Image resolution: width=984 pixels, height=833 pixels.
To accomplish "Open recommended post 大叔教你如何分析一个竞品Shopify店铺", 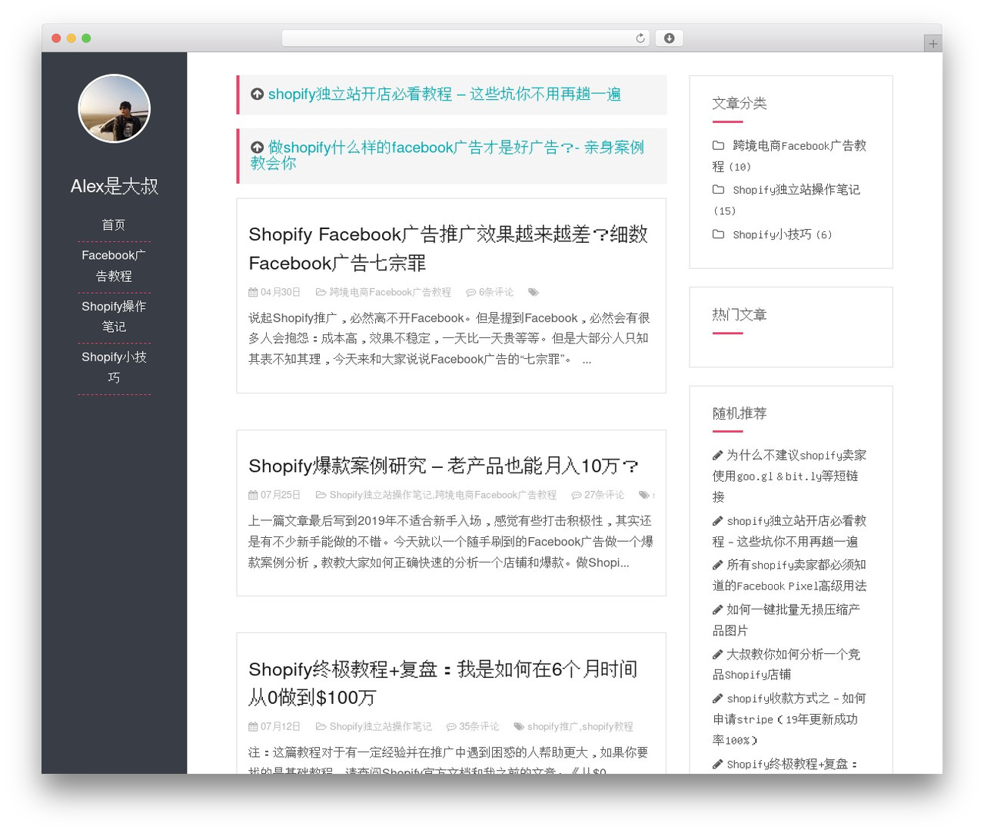I will pyautogui.click(x=786, y=664).
